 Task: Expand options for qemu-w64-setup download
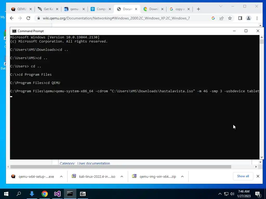(61, 176)
